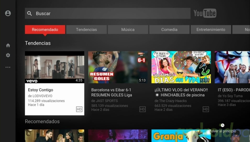Watch the ÚLTIMO VLOG del VERANO thumbnail
The width and height of the screenshot is (250, 142).
pyautogui.click(x=181, y=67)
